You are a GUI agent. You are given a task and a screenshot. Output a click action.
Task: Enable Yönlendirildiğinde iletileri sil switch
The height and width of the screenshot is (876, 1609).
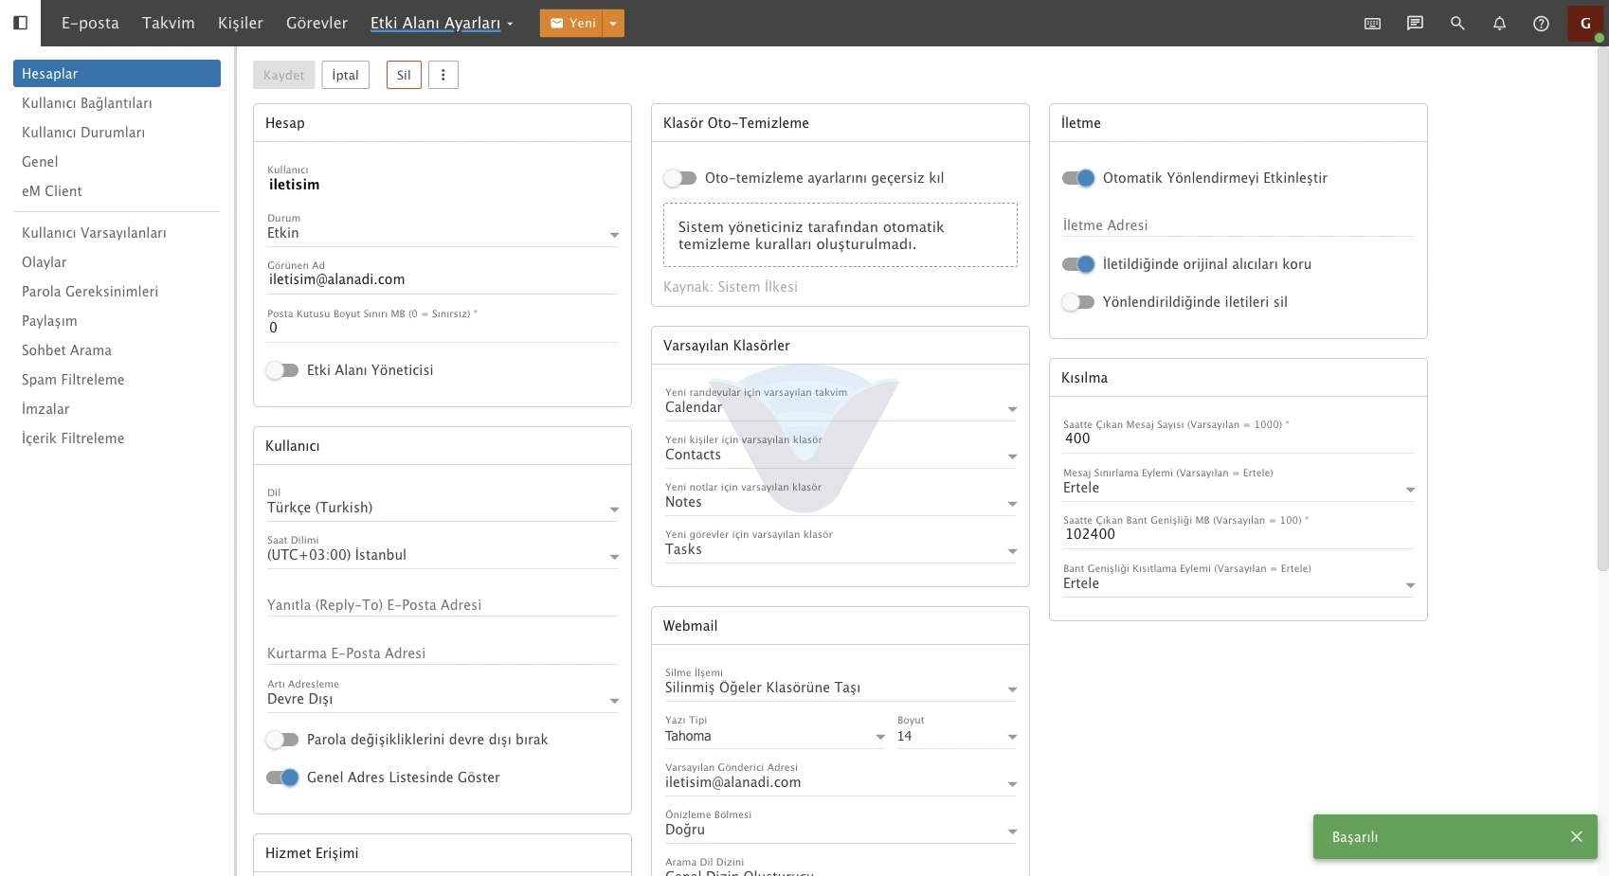pos(1078,302)
